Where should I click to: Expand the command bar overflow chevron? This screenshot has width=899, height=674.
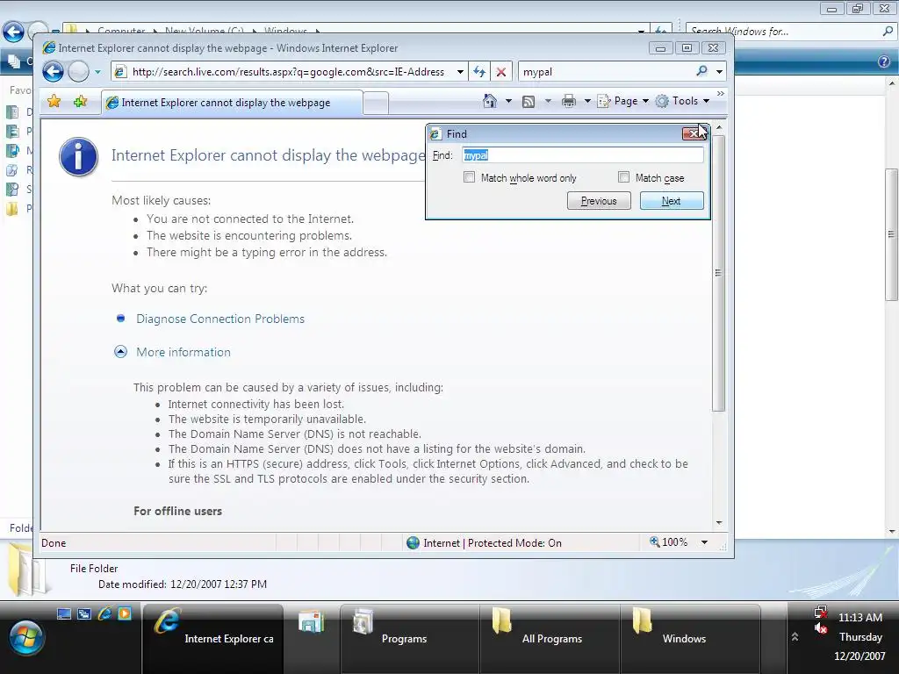tap(721, 93)
